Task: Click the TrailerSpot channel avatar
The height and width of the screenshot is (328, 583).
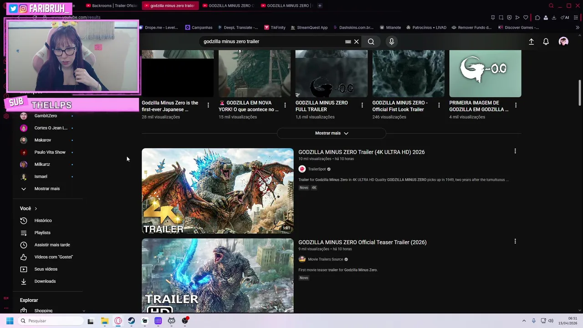Action: pyautogui.click(x=302, y=169)
